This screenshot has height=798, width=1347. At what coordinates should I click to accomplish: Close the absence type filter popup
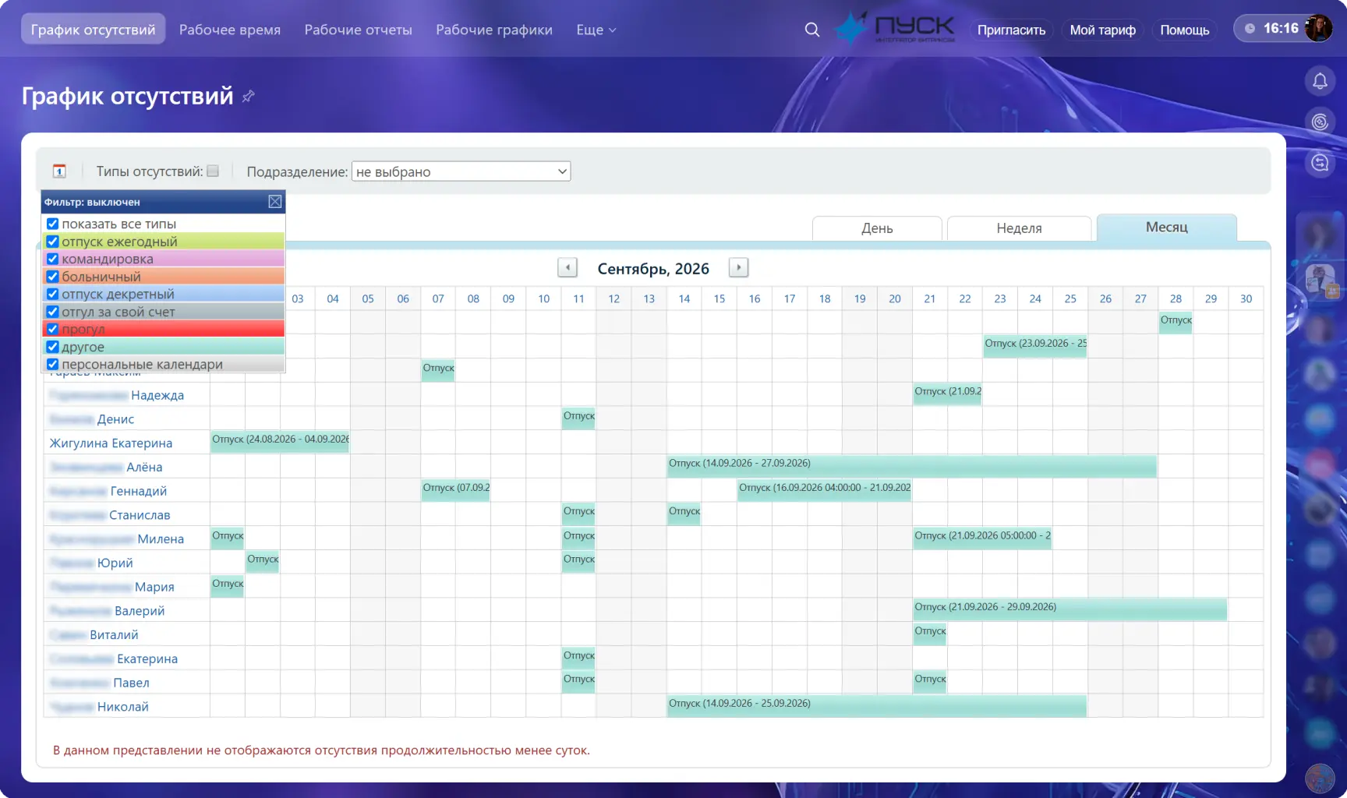(x=275, y=202)
